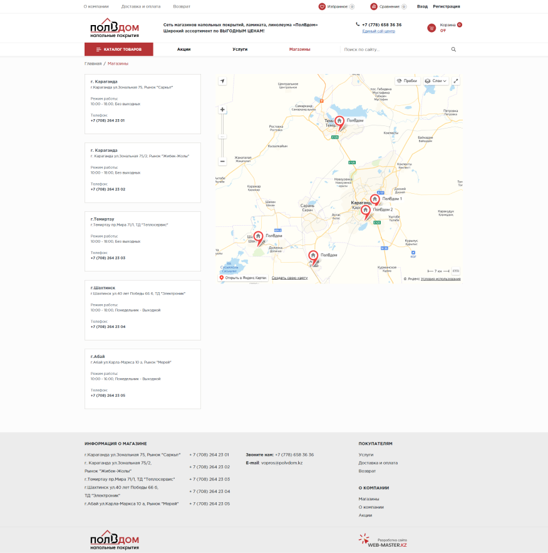Click the Вход login link
The height and width of the screenshot is (553, 548).
pyautogui.click(x=422, y=6)
